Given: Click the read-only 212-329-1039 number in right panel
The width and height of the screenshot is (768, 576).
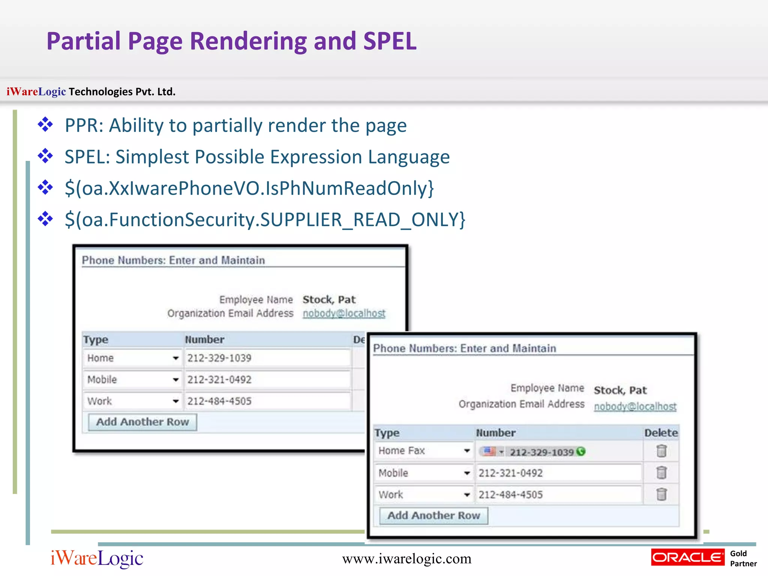Looking at the screenshot, I should (541, 452).
